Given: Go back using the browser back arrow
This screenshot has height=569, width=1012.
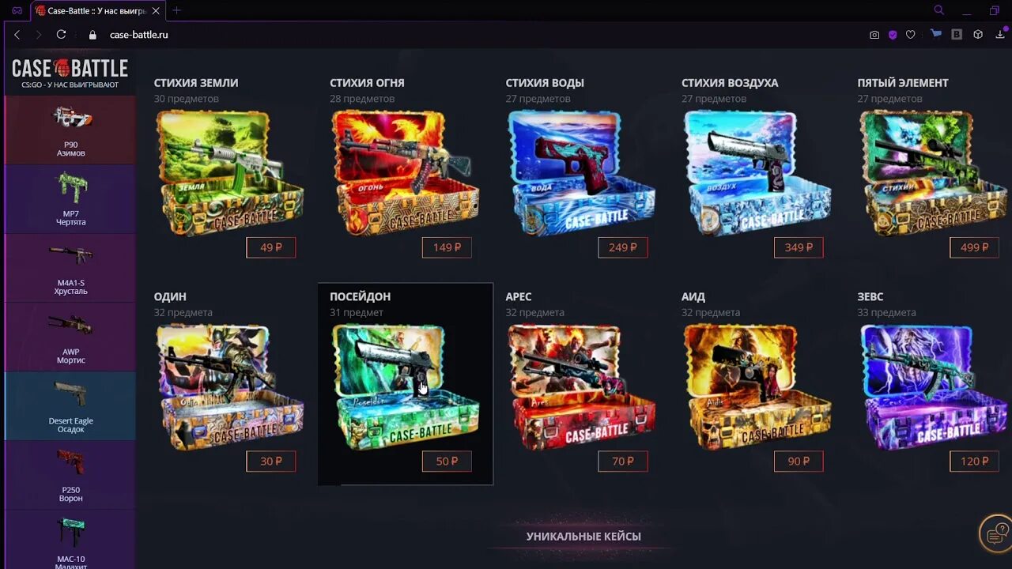Looking at the screenshot, I should 17,35.
